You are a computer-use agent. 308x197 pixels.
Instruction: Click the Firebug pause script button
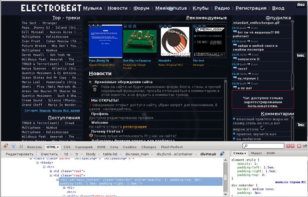(21, 146)
